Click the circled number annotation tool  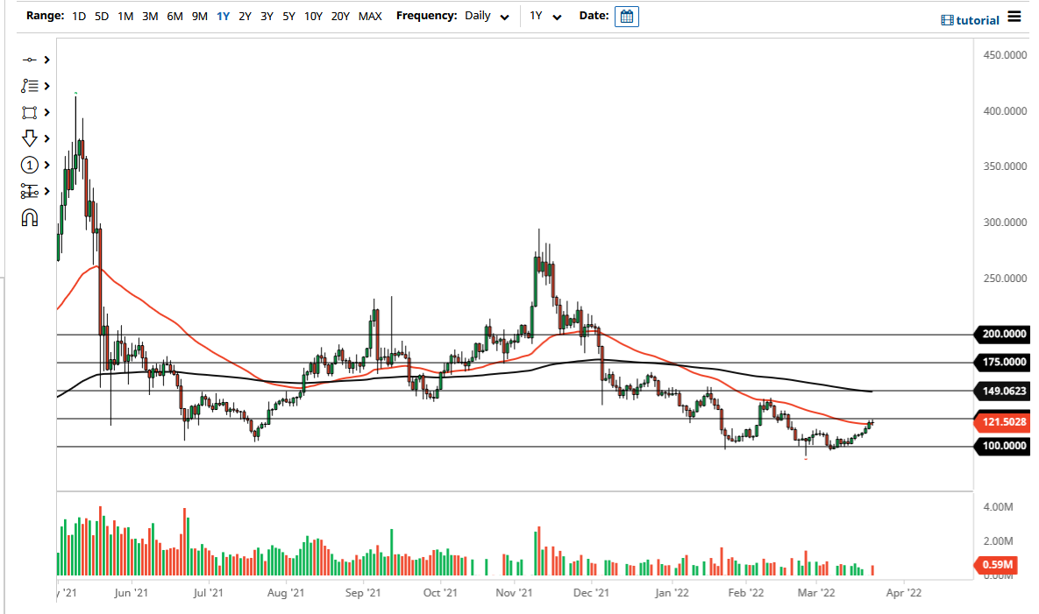coord(29,165)
